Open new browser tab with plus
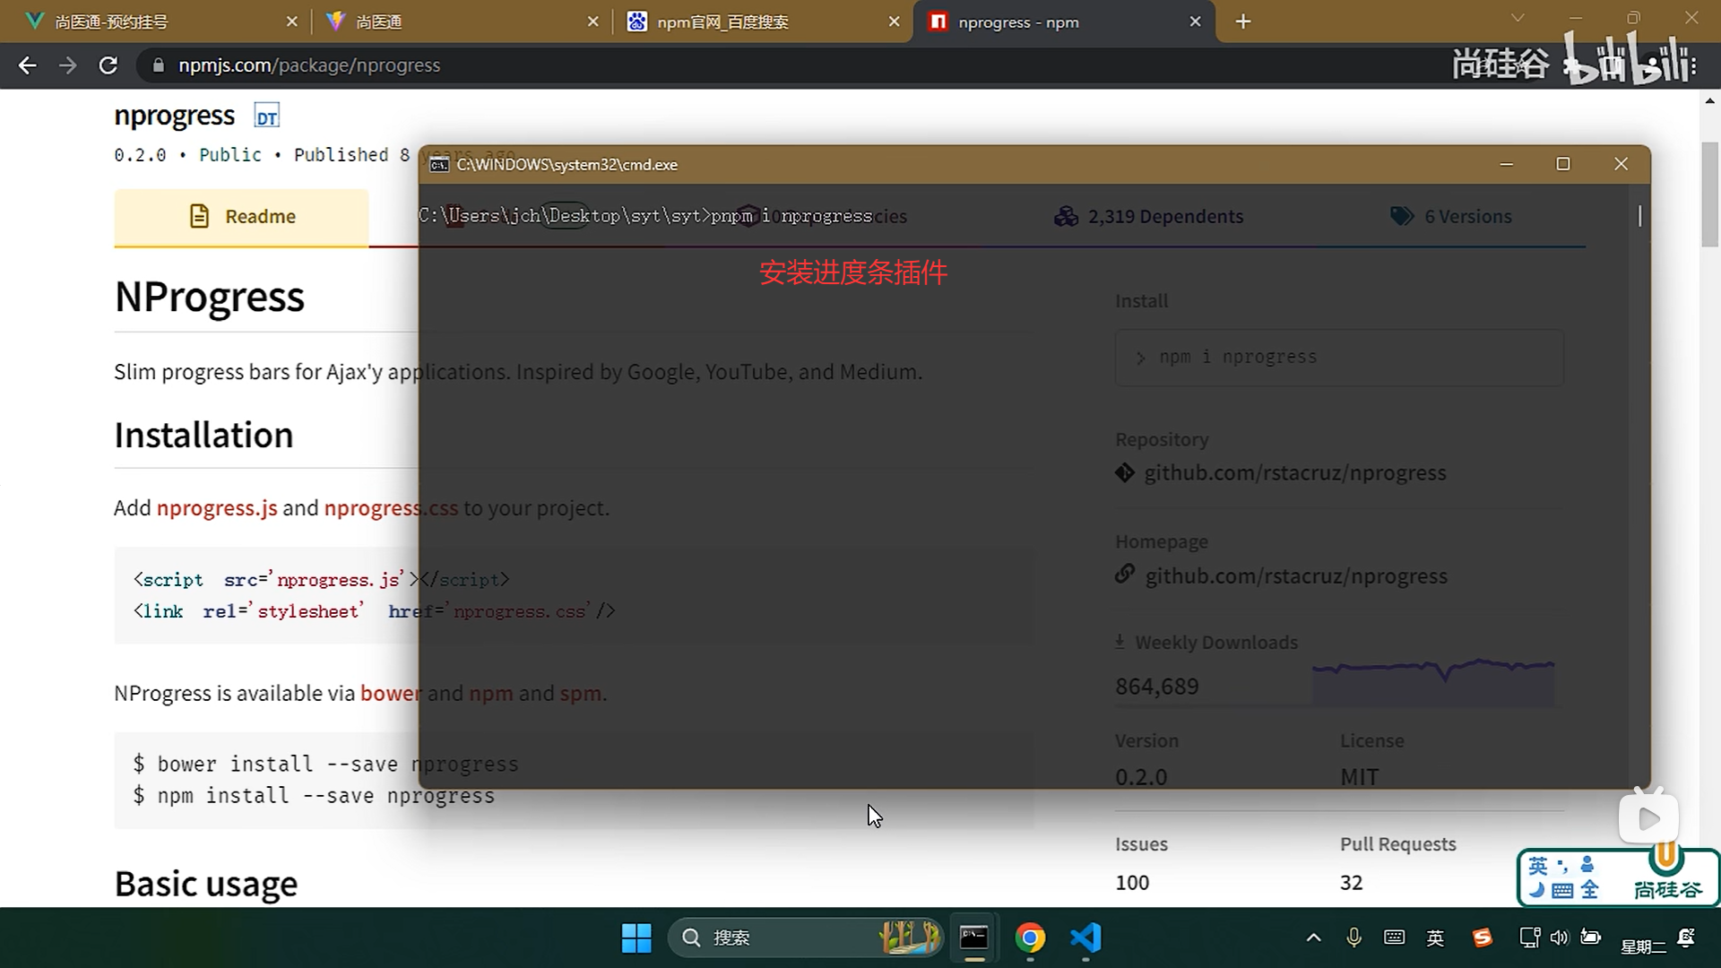Screen dimensions: 1721x968 [1242, 22]
